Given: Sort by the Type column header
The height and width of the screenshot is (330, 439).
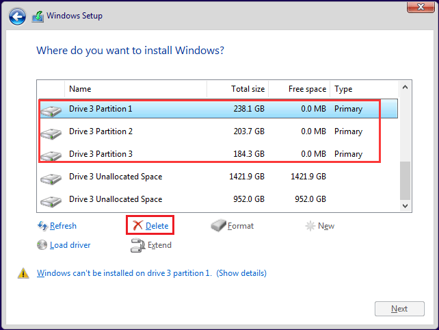Looking at the screenshot, I should (x=364, y=89).
